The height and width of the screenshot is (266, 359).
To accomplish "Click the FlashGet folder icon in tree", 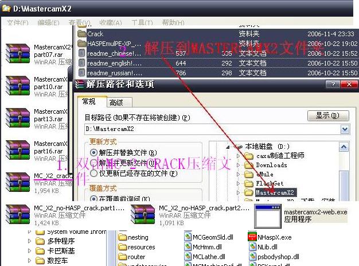I will [249, 183].
